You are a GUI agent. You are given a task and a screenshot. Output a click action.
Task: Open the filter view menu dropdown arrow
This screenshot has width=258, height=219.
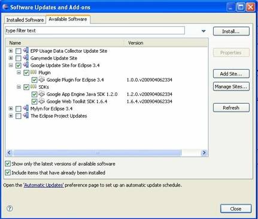(x=204, y=31)
